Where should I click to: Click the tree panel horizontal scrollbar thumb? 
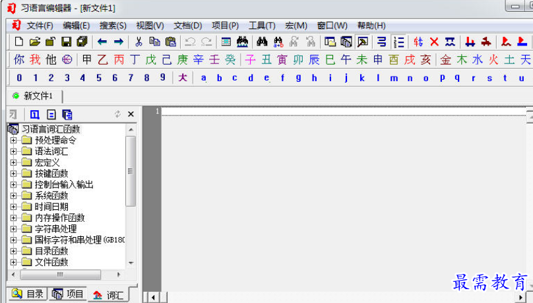click(60, 275)
